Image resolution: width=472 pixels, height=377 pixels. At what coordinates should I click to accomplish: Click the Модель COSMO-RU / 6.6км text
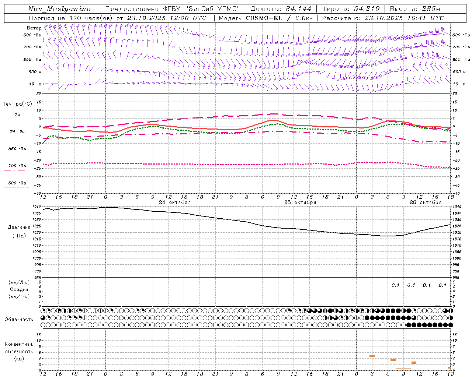point(265,18)
